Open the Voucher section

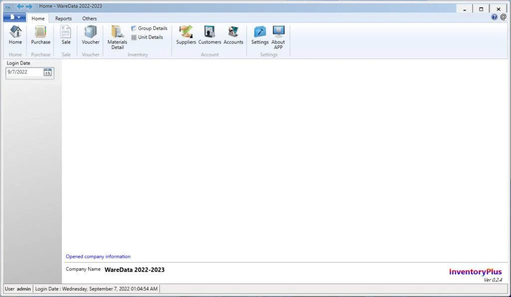click(x=90, y=36)
